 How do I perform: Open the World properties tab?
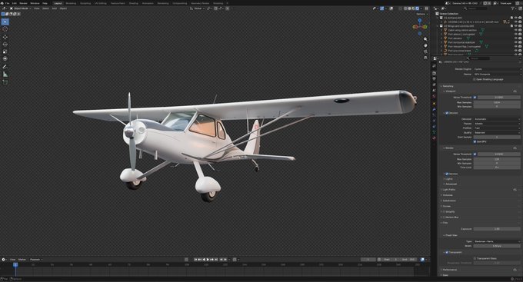pyautogui.click(x=434, y=96)
